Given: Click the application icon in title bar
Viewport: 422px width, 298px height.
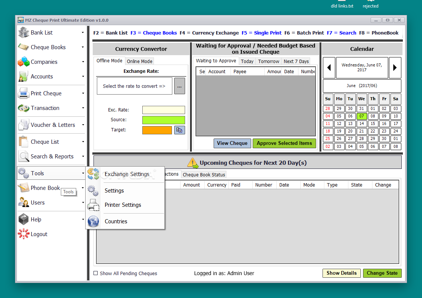Looking at the screenshot, I should [21, 20].
